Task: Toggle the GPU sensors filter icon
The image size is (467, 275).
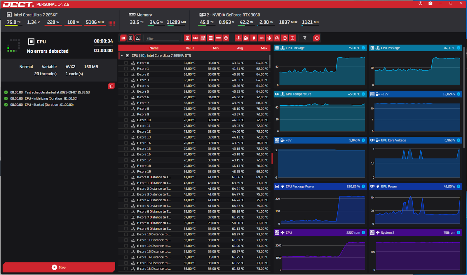Action: coord(195,38)
